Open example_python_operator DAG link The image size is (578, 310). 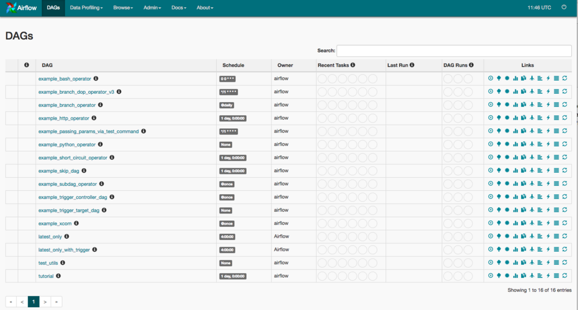[x=67, y=145]
